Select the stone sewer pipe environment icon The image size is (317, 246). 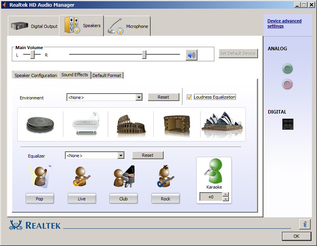pos(40,124)
